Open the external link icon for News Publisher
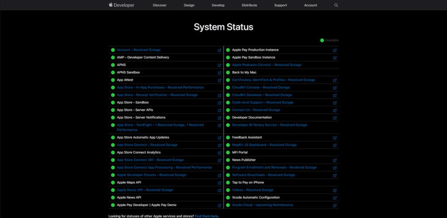Viewport: 447px width, 218px height. (335, 160)
